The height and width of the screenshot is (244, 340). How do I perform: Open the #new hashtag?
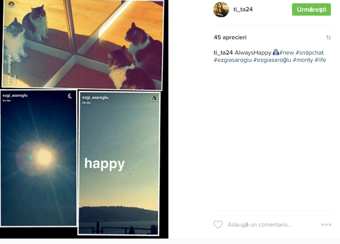[x=287, y=52]
